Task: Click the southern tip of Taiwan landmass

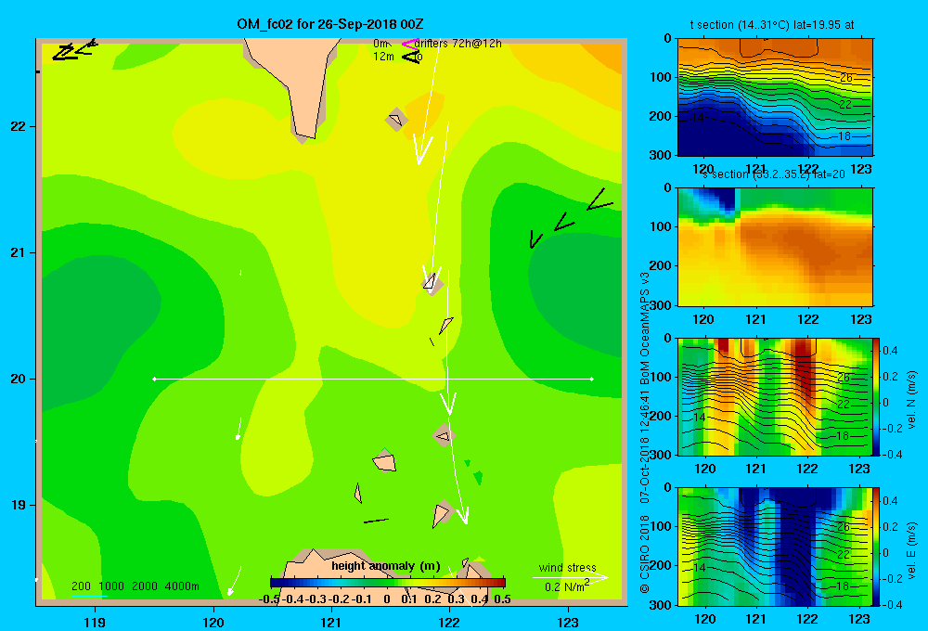Action: click(306, 136)
